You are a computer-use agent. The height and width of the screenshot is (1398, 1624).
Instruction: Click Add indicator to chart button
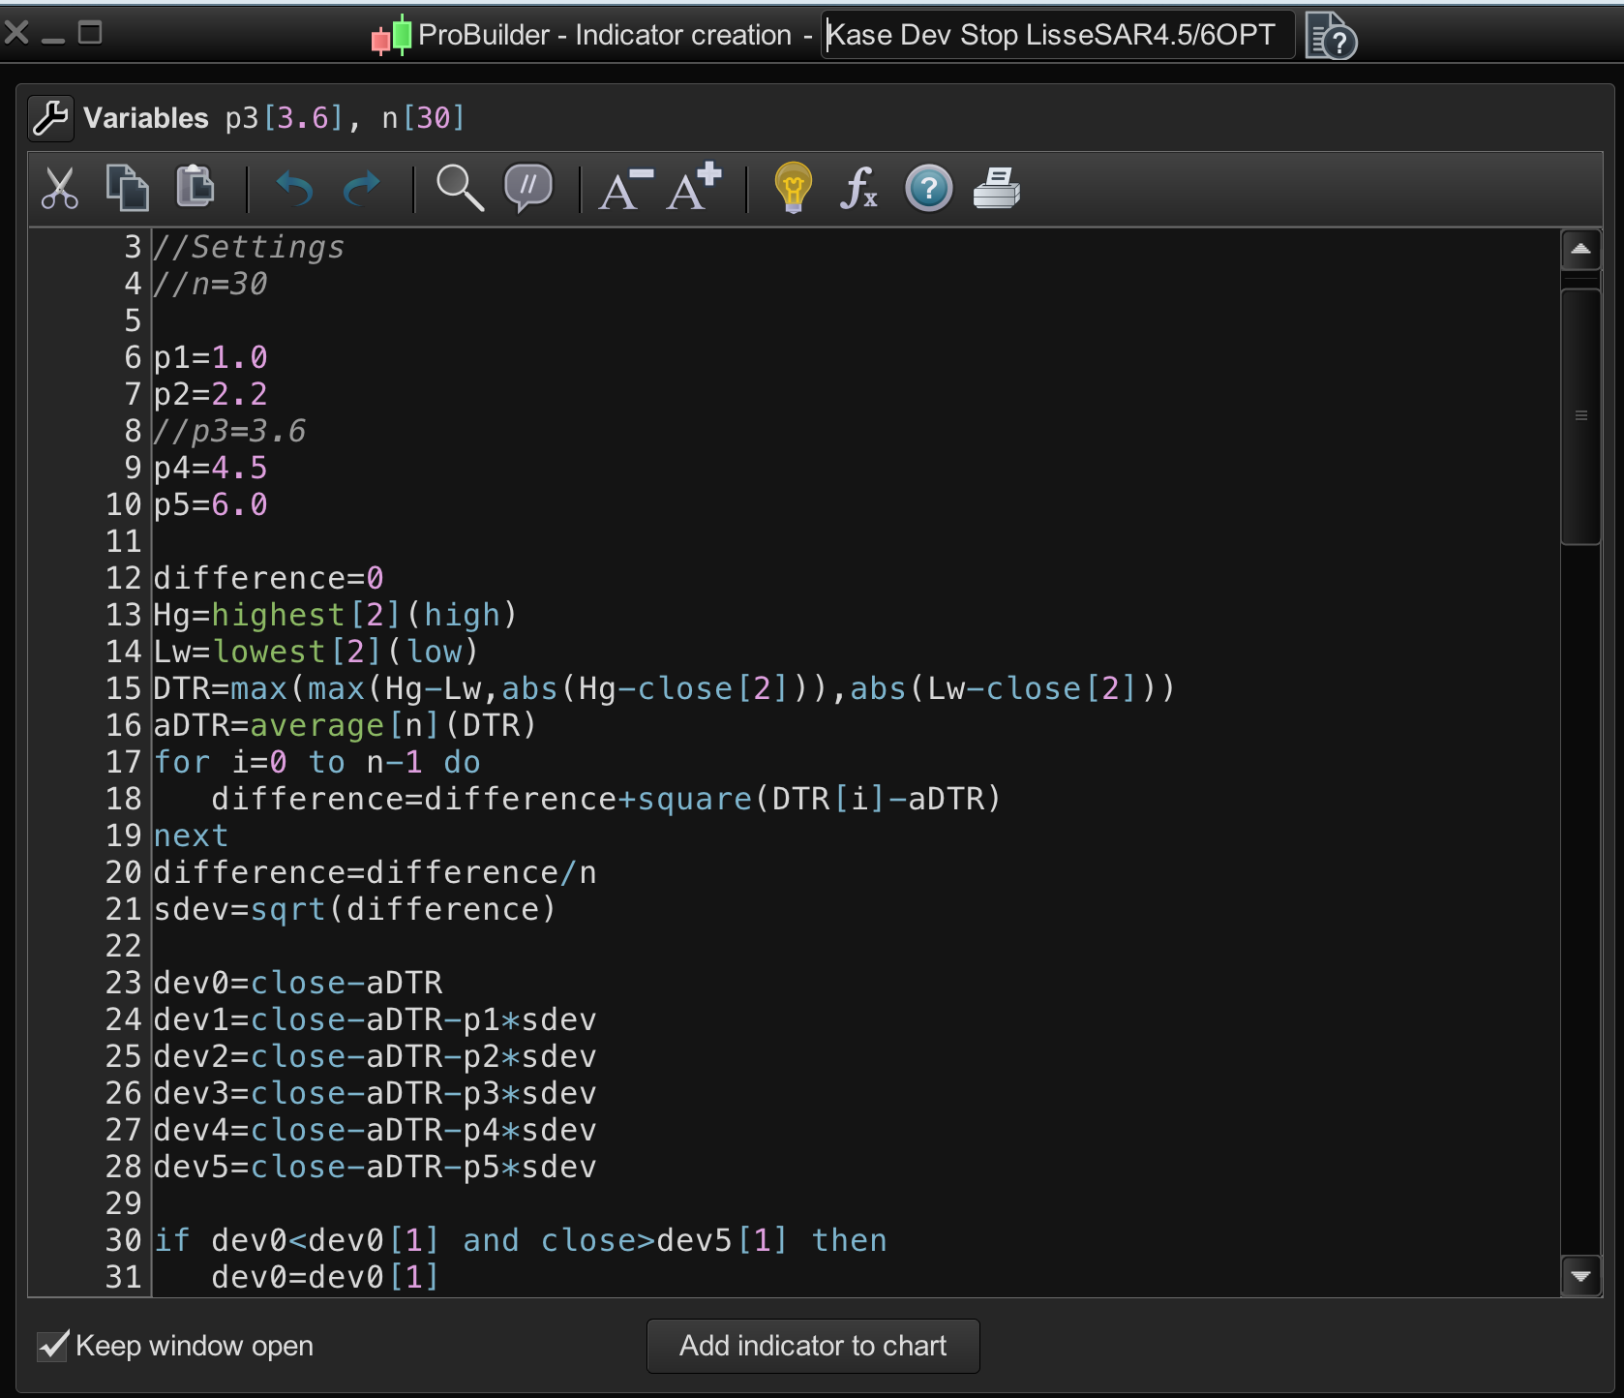pos(812,1346)
